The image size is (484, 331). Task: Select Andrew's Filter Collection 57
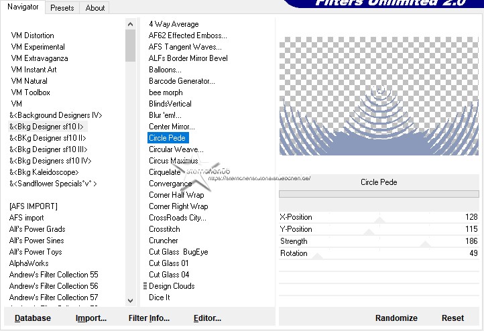tap(54, 297)
